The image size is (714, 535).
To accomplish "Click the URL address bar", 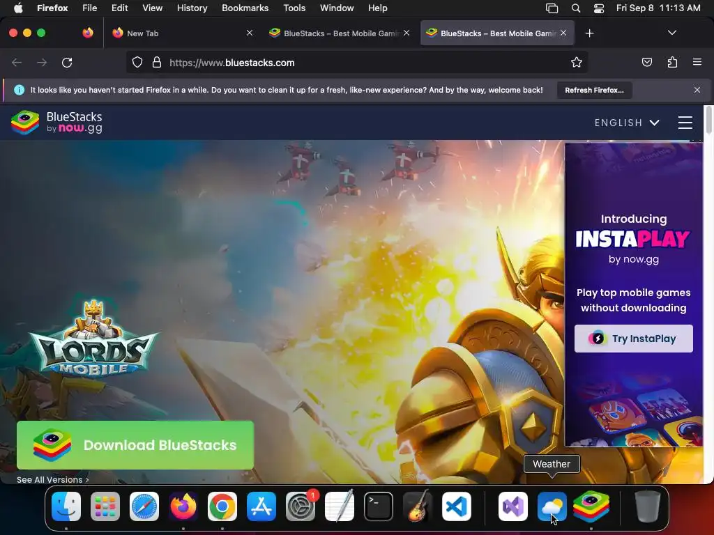I will [x=356, y=62].
